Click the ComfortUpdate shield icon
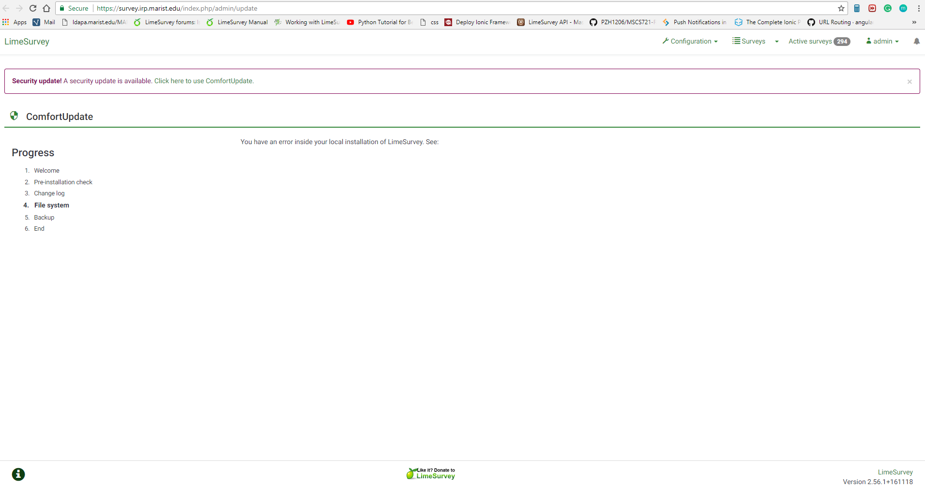The height and width of the screenshot is (487, 925). [14, 116]
